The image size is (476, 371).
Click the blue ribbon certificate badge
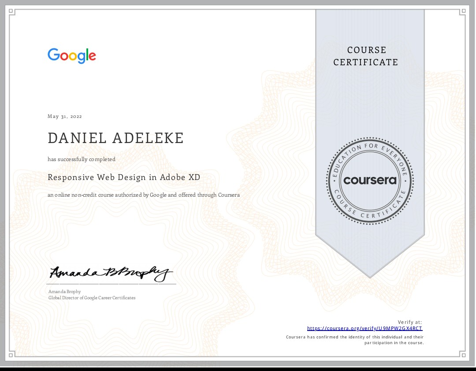(369, 132)
